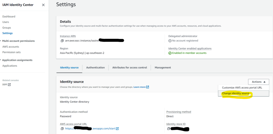The height and width of the screenshot is (134, 273).
Task: Click the IAM Identity Center sidebar title
Action: coord(18,5)
